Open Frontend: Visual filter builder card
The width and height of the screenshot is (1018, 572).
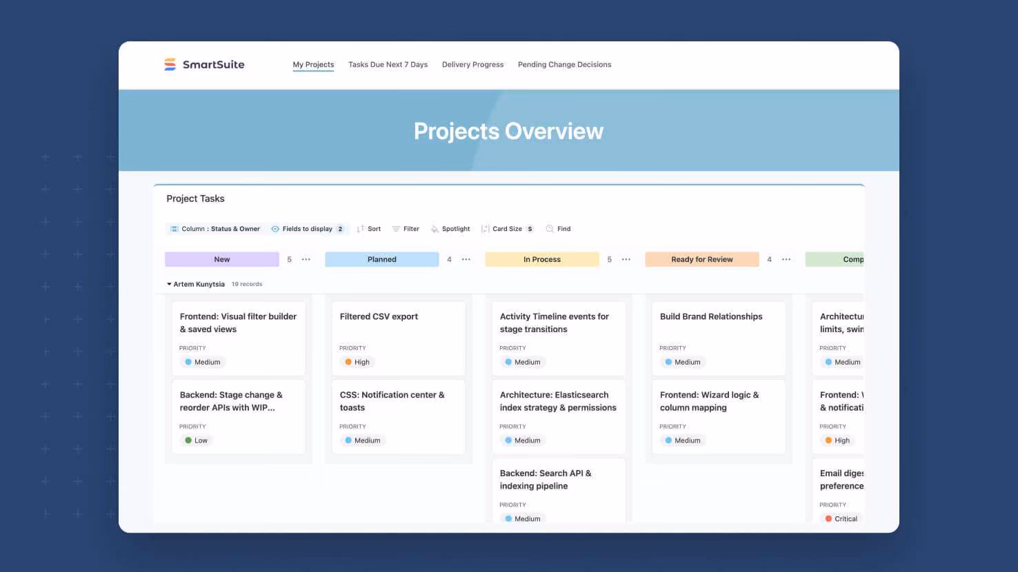(x=239, y=338)
